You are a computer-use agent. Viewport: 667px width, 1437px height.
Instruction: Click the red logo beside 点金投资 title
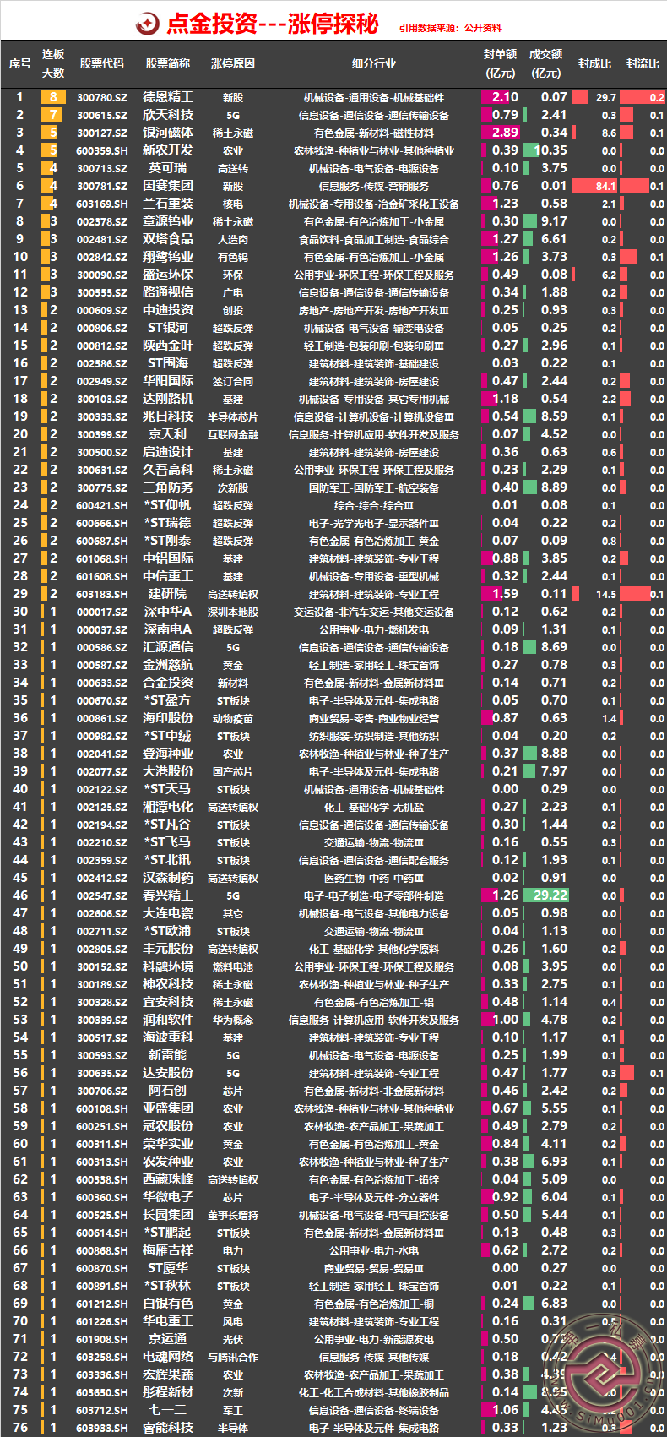(148, 24)
